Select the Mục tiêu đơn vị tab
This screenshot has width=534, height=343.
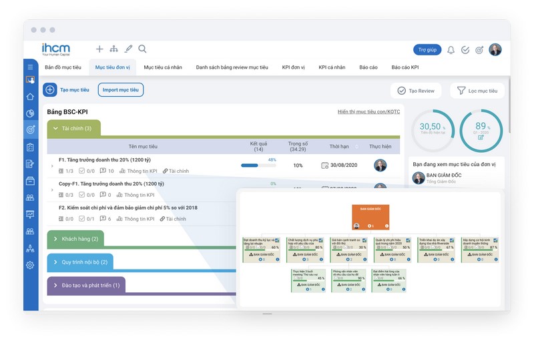pos(112,67)
